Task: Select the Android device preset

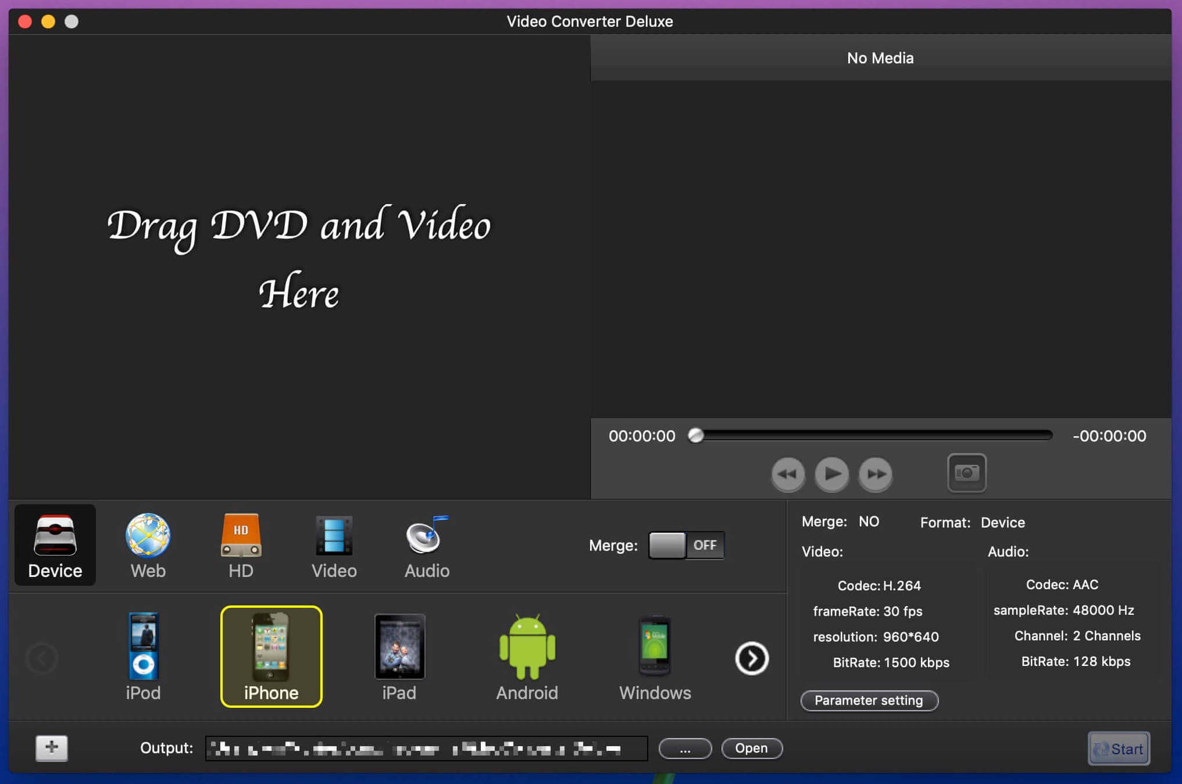Action: tap(527, 657)
